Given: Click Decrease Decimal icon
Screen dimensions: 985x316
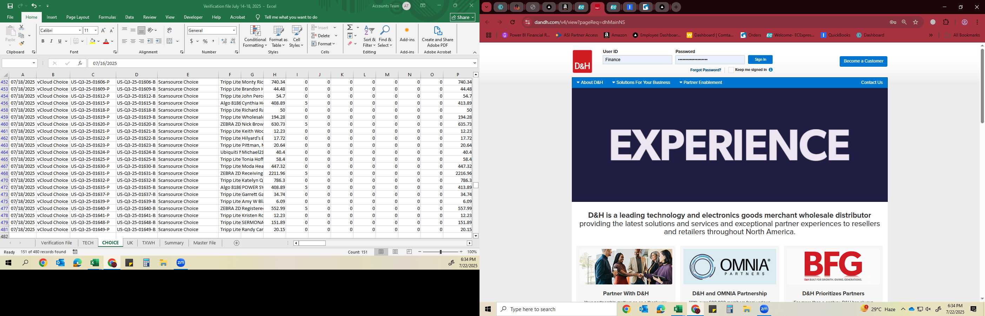Looking at the screenshot, I should pos(232,41).
